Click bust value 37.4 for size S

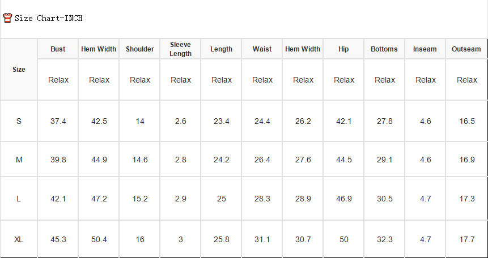(x=58, y=121)
